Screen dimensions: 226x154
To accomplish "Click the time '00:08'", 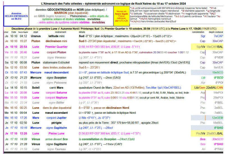I will 24,62.
